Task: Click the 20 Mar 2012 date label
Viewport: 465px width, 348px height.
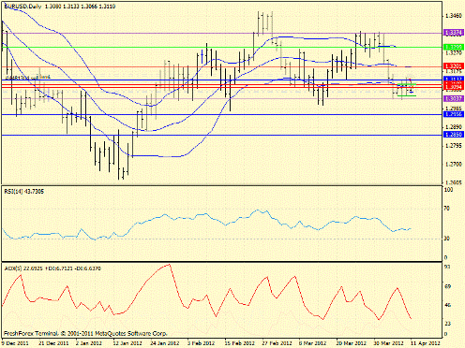Action: (x=352, y=343)
